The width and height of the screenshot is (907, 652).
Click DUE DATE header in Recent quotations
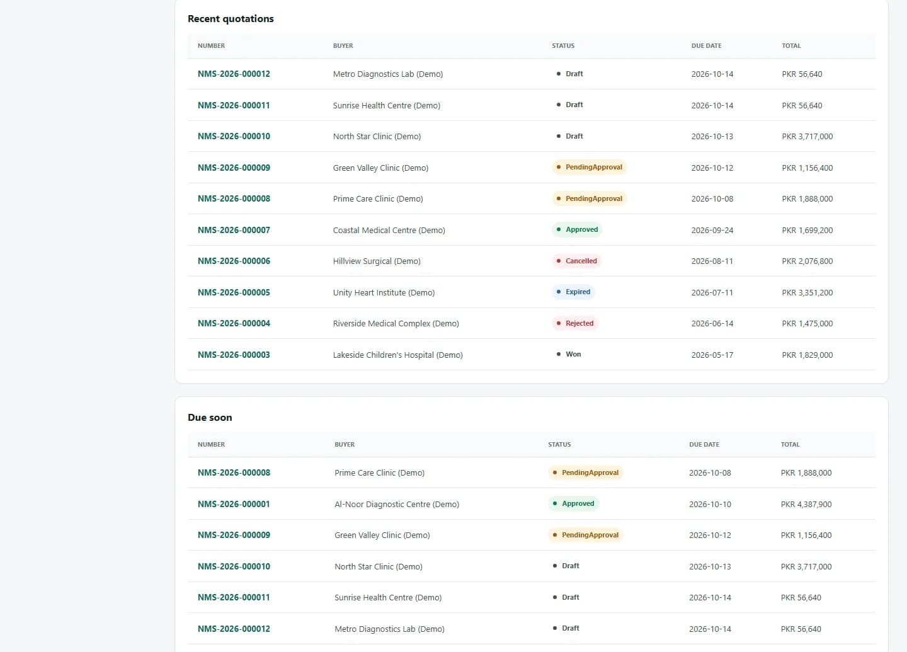[706, 45]
